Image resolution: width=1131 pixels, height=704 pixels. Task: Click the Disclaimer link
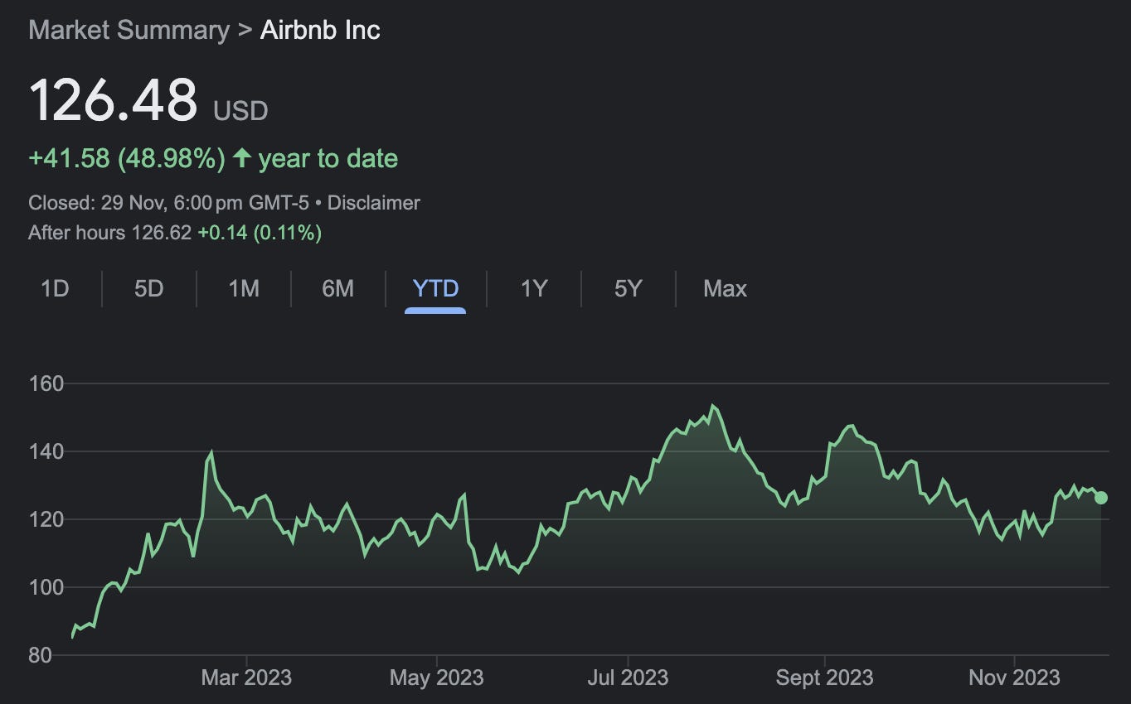tap(374, 203)
